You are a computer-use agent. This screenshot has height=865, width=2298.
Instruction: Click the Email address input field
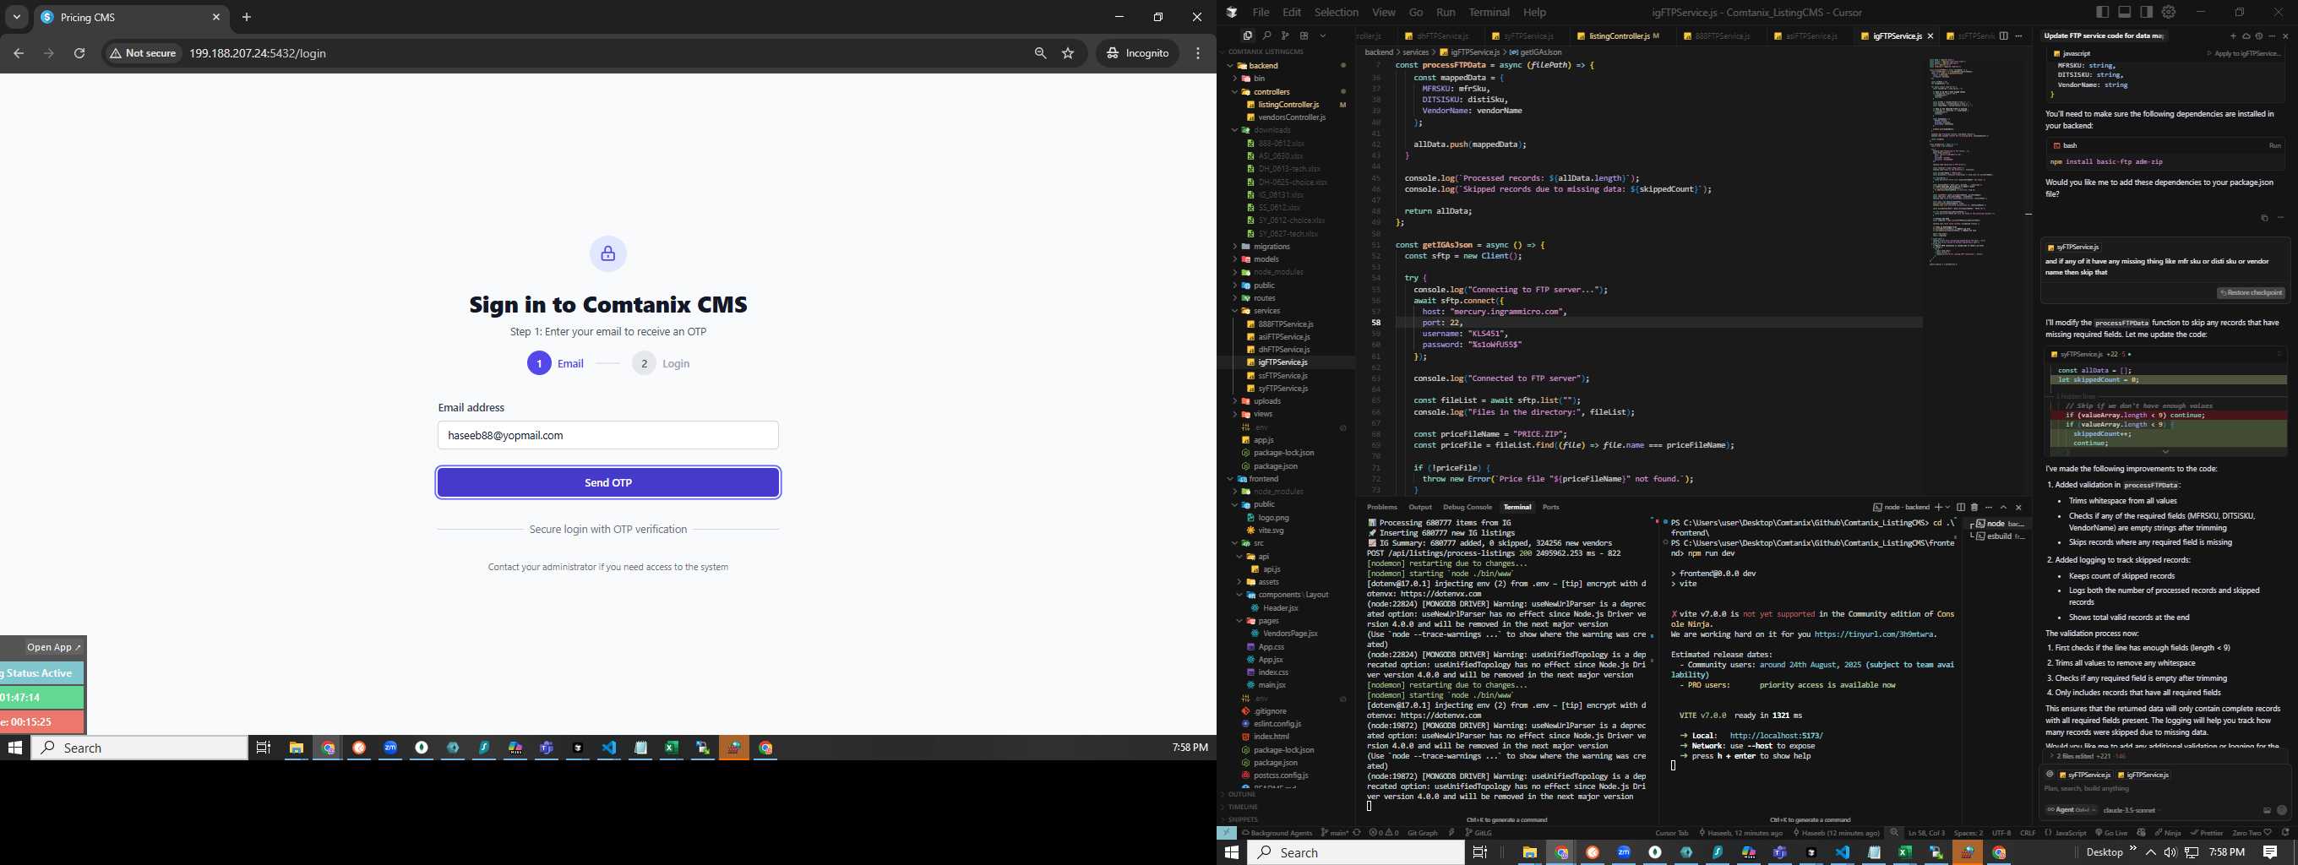click(607, 435)
